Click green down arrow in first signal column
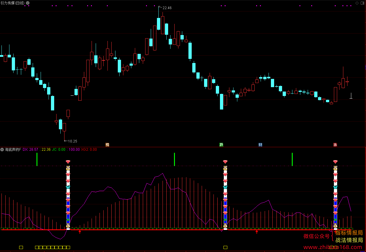Screen dimensions: 366x252 (x=68, y=220)
